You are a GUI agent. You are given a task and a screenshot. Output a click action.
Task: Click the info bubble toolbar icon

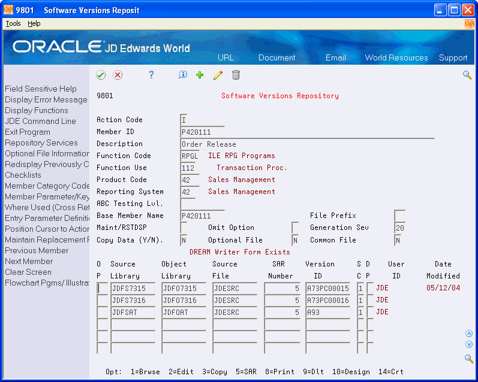[183, 75]
